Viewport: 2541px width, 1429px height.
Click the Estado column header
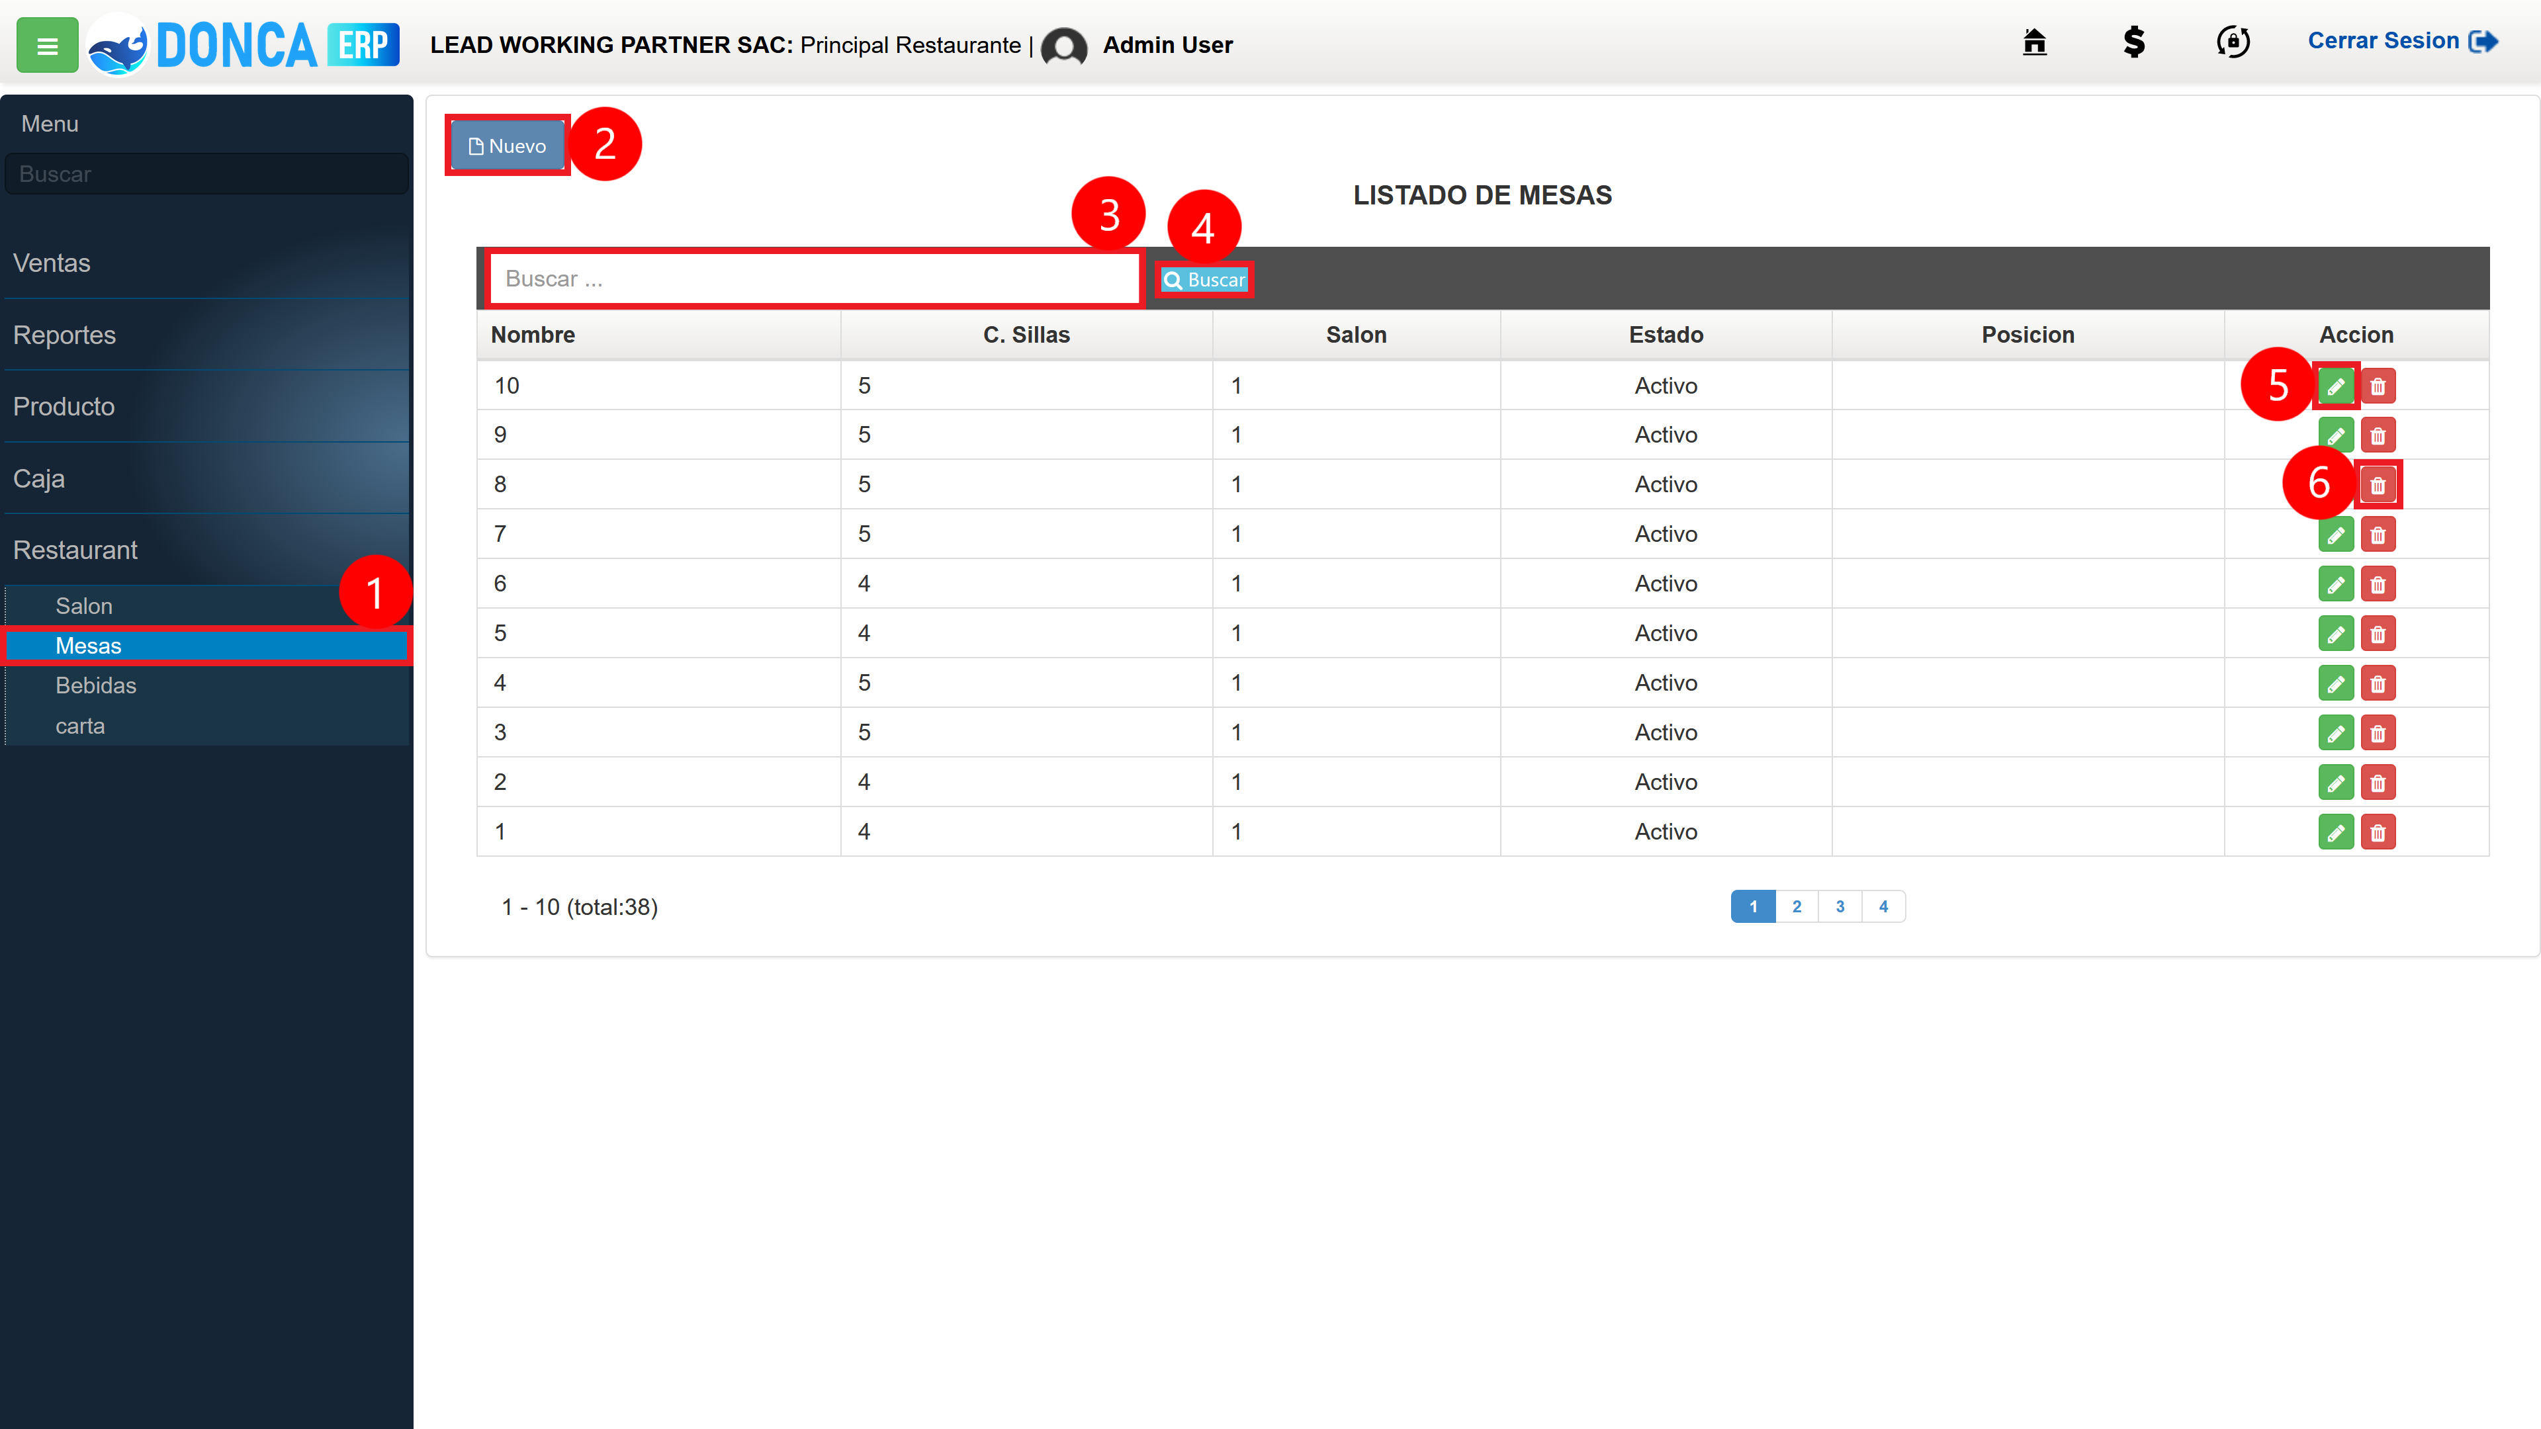point(1666,334)
